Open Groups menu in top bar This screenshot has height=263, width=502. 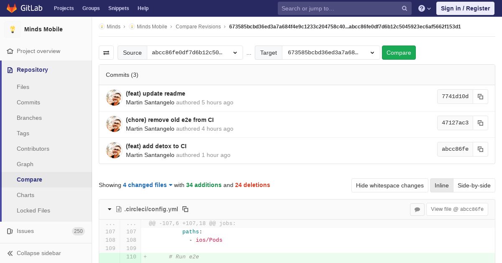coord(91,8)
